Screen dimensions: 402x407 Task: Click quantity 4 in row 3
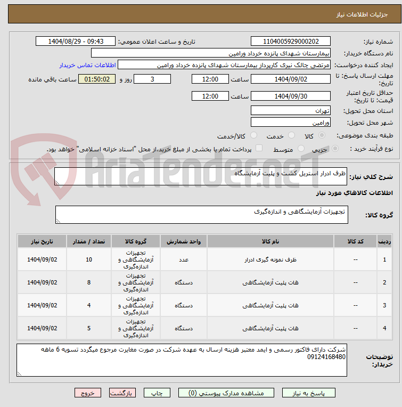click(89, 305)
